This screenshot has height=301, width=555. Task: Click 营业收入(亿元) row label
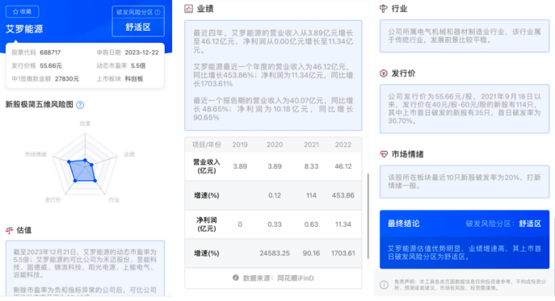click(206, 166)
